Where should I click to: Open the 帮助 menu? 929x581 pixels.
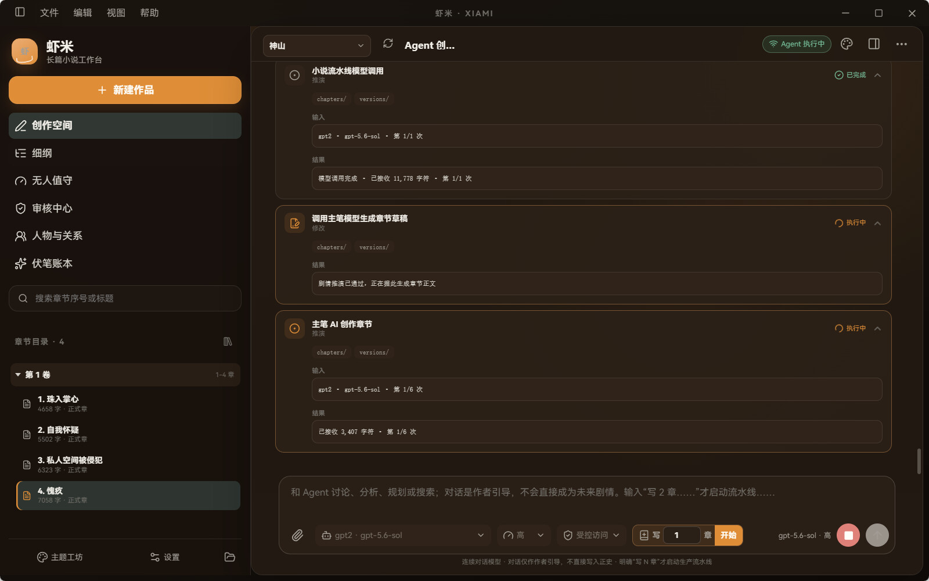149,13
